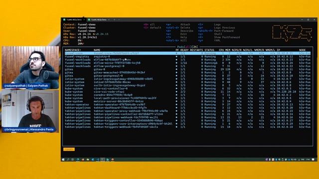Screen dimensions: 319x179
Task: Click the NAME column header
Action: coord(97,50)
